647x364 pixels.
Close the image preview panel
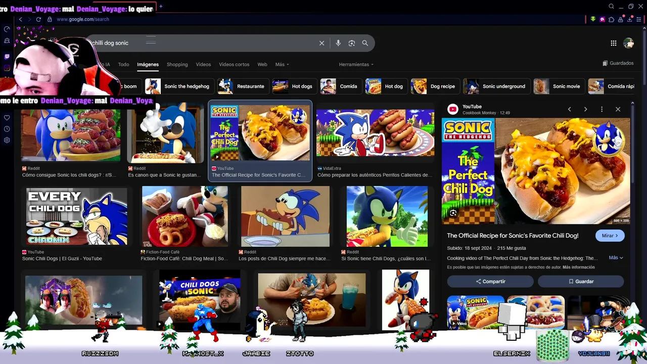618,109
